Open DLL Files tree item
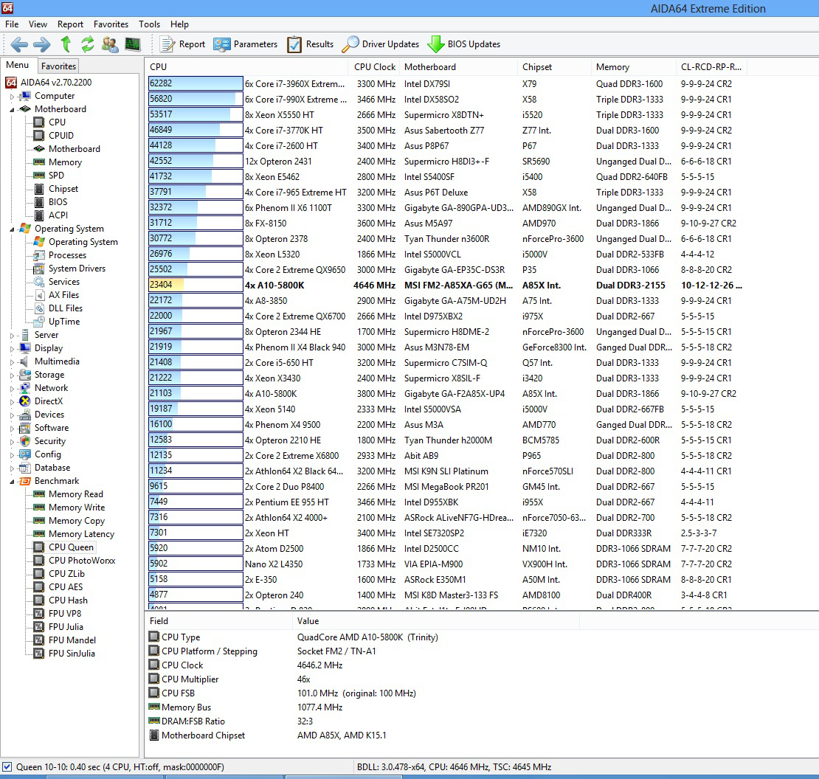This screenshot has width=819, height=779. pos(65,308)
